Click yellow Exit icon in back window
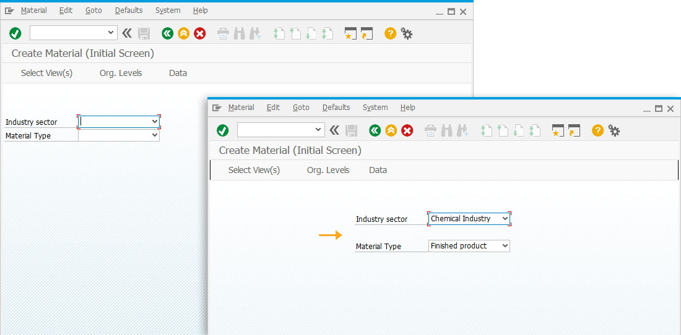This screenshot has width=681, height=335. (x=184, y=33)
